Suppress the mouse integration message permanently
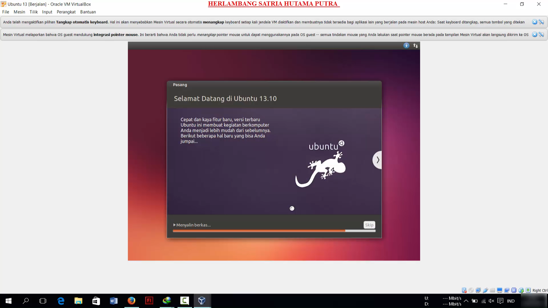The height and width of the screenshot is (308, 548). pyautogui.click(x=541, y=35)
